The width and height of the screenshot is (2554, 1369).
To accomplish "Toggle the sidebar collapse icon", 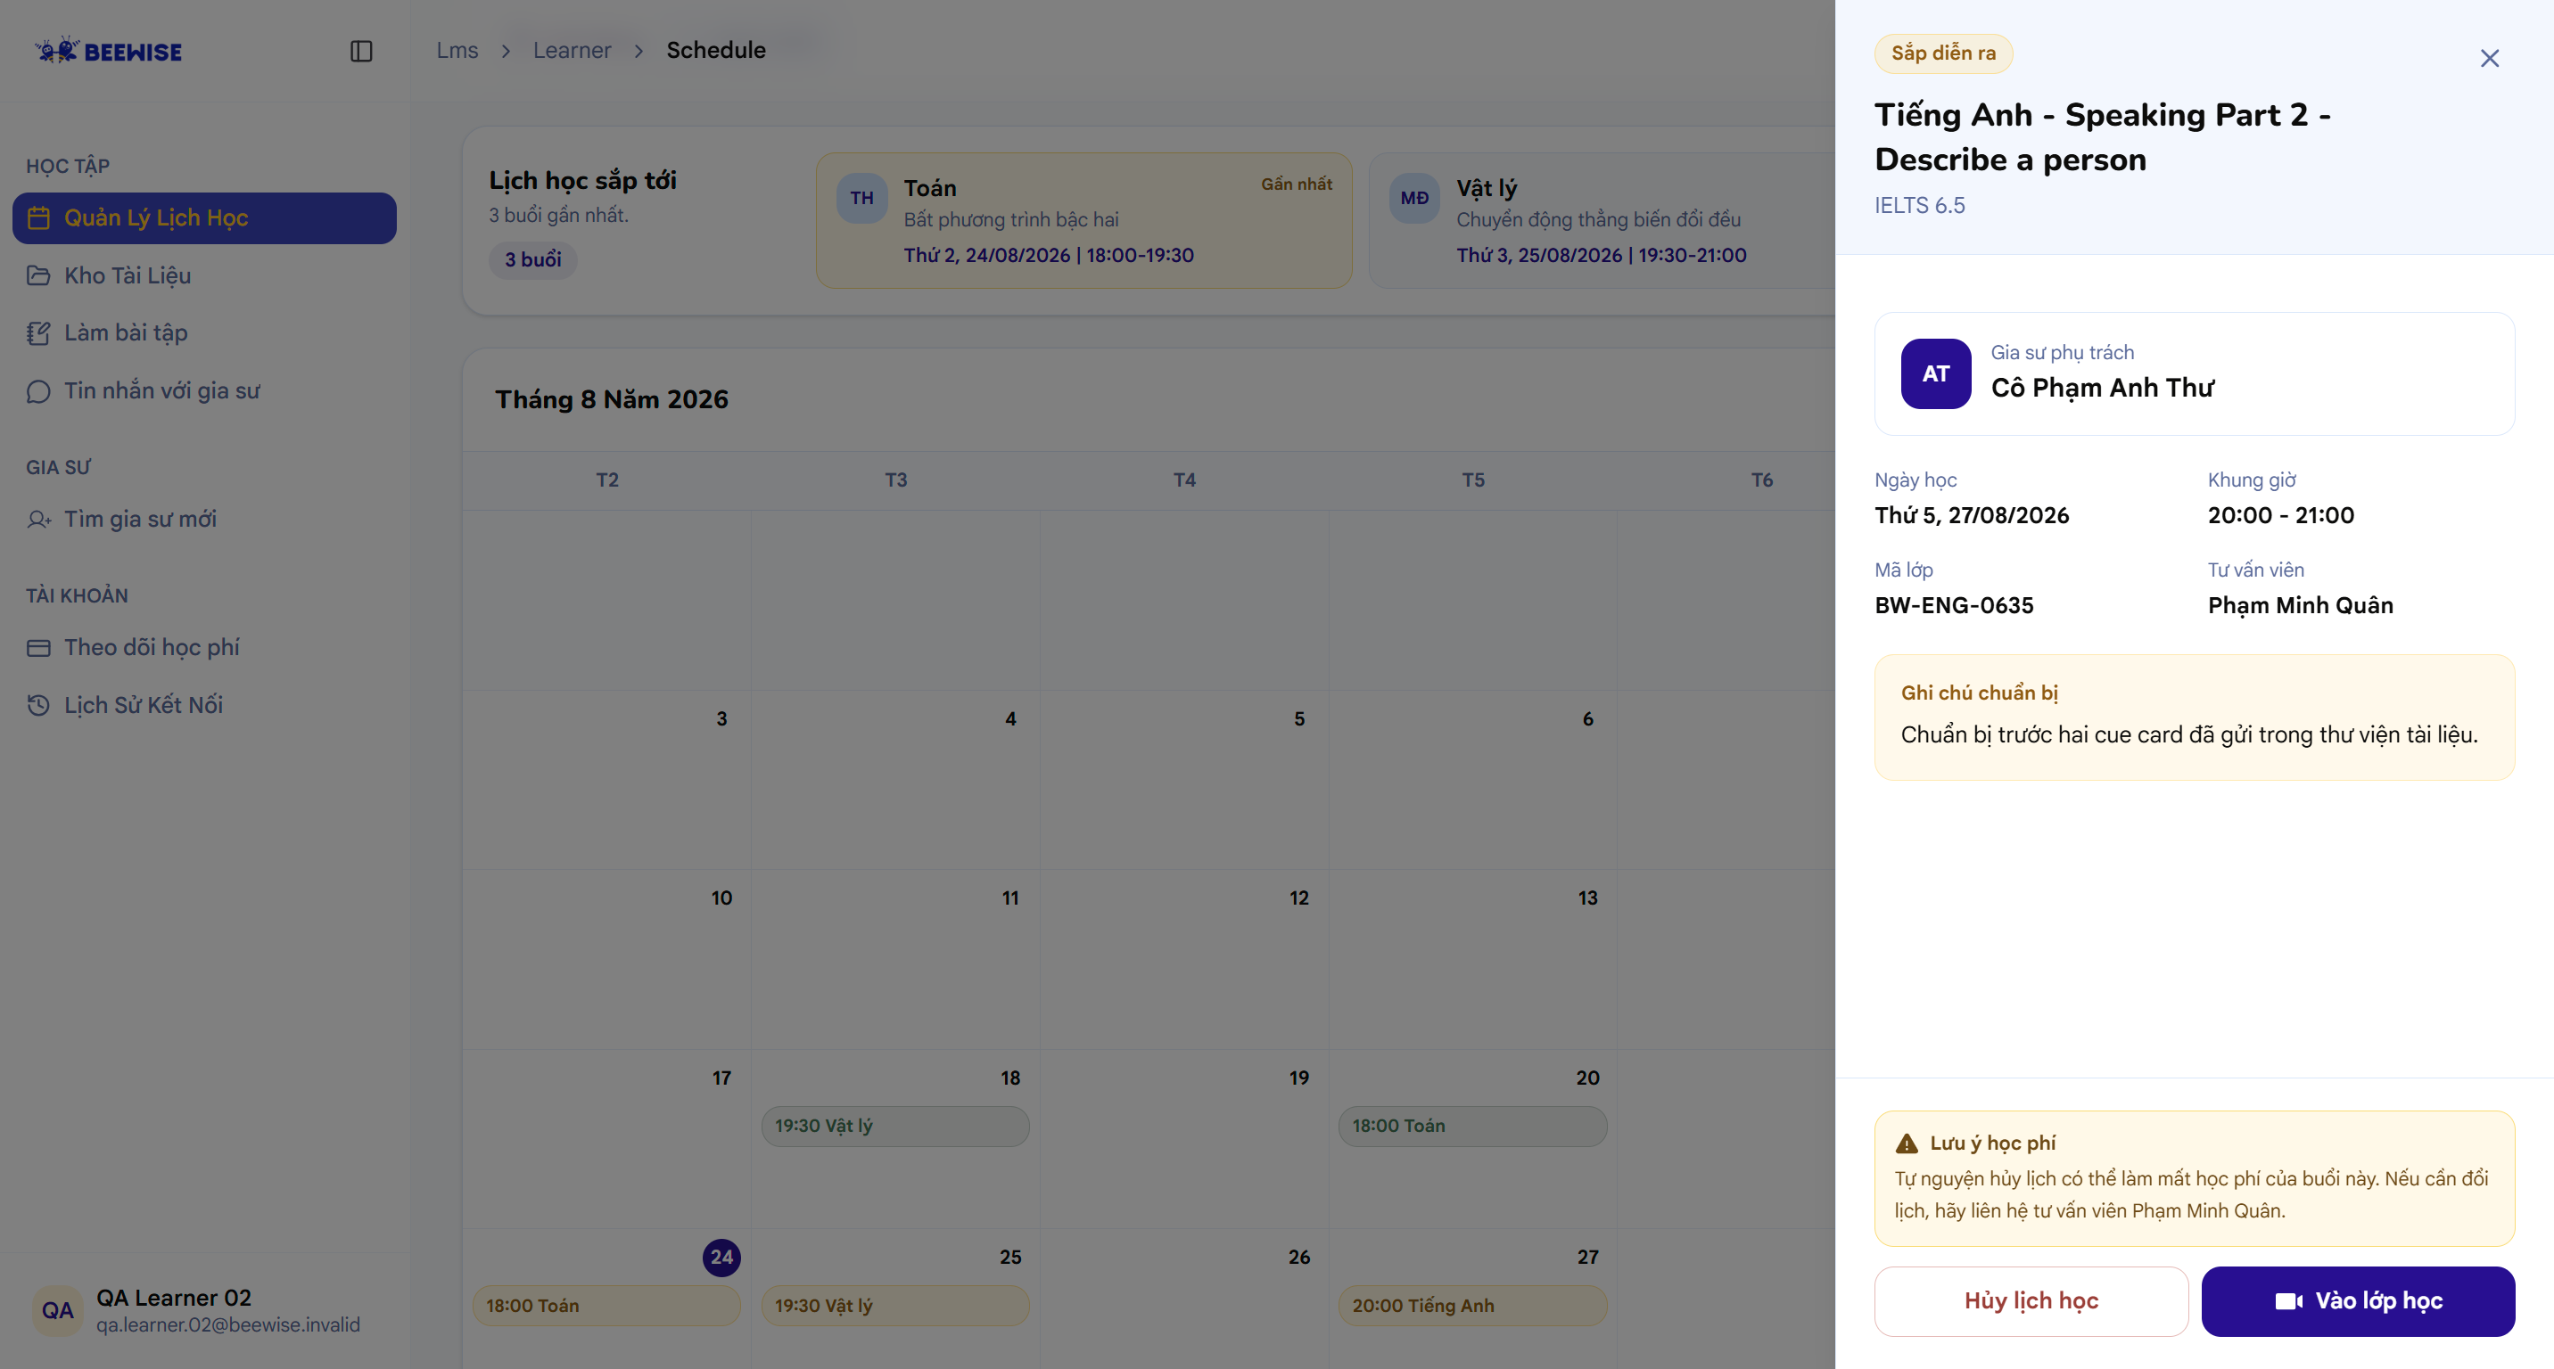I will (x=361, y=51).
